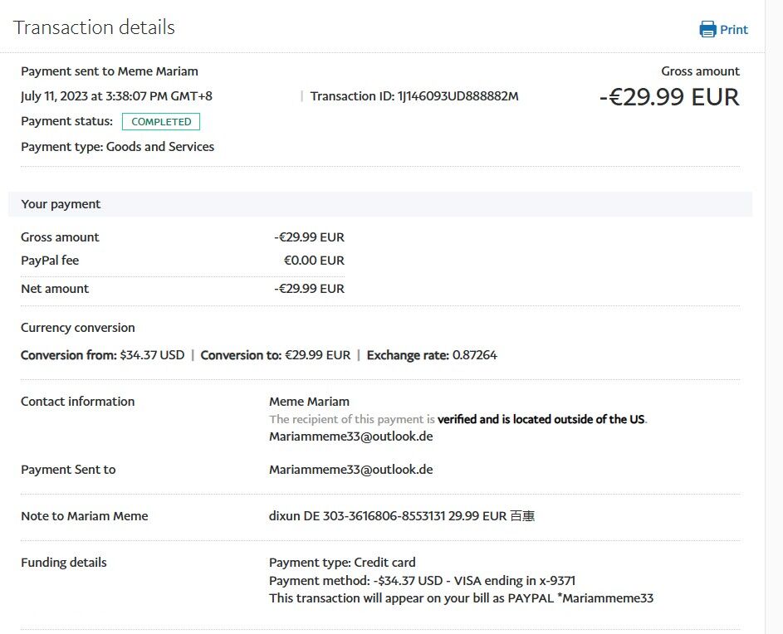Click the PAYPAL *Mariammeme33 bill descriptor line
This screenshot has height=634, width=783.
(461, 597)
